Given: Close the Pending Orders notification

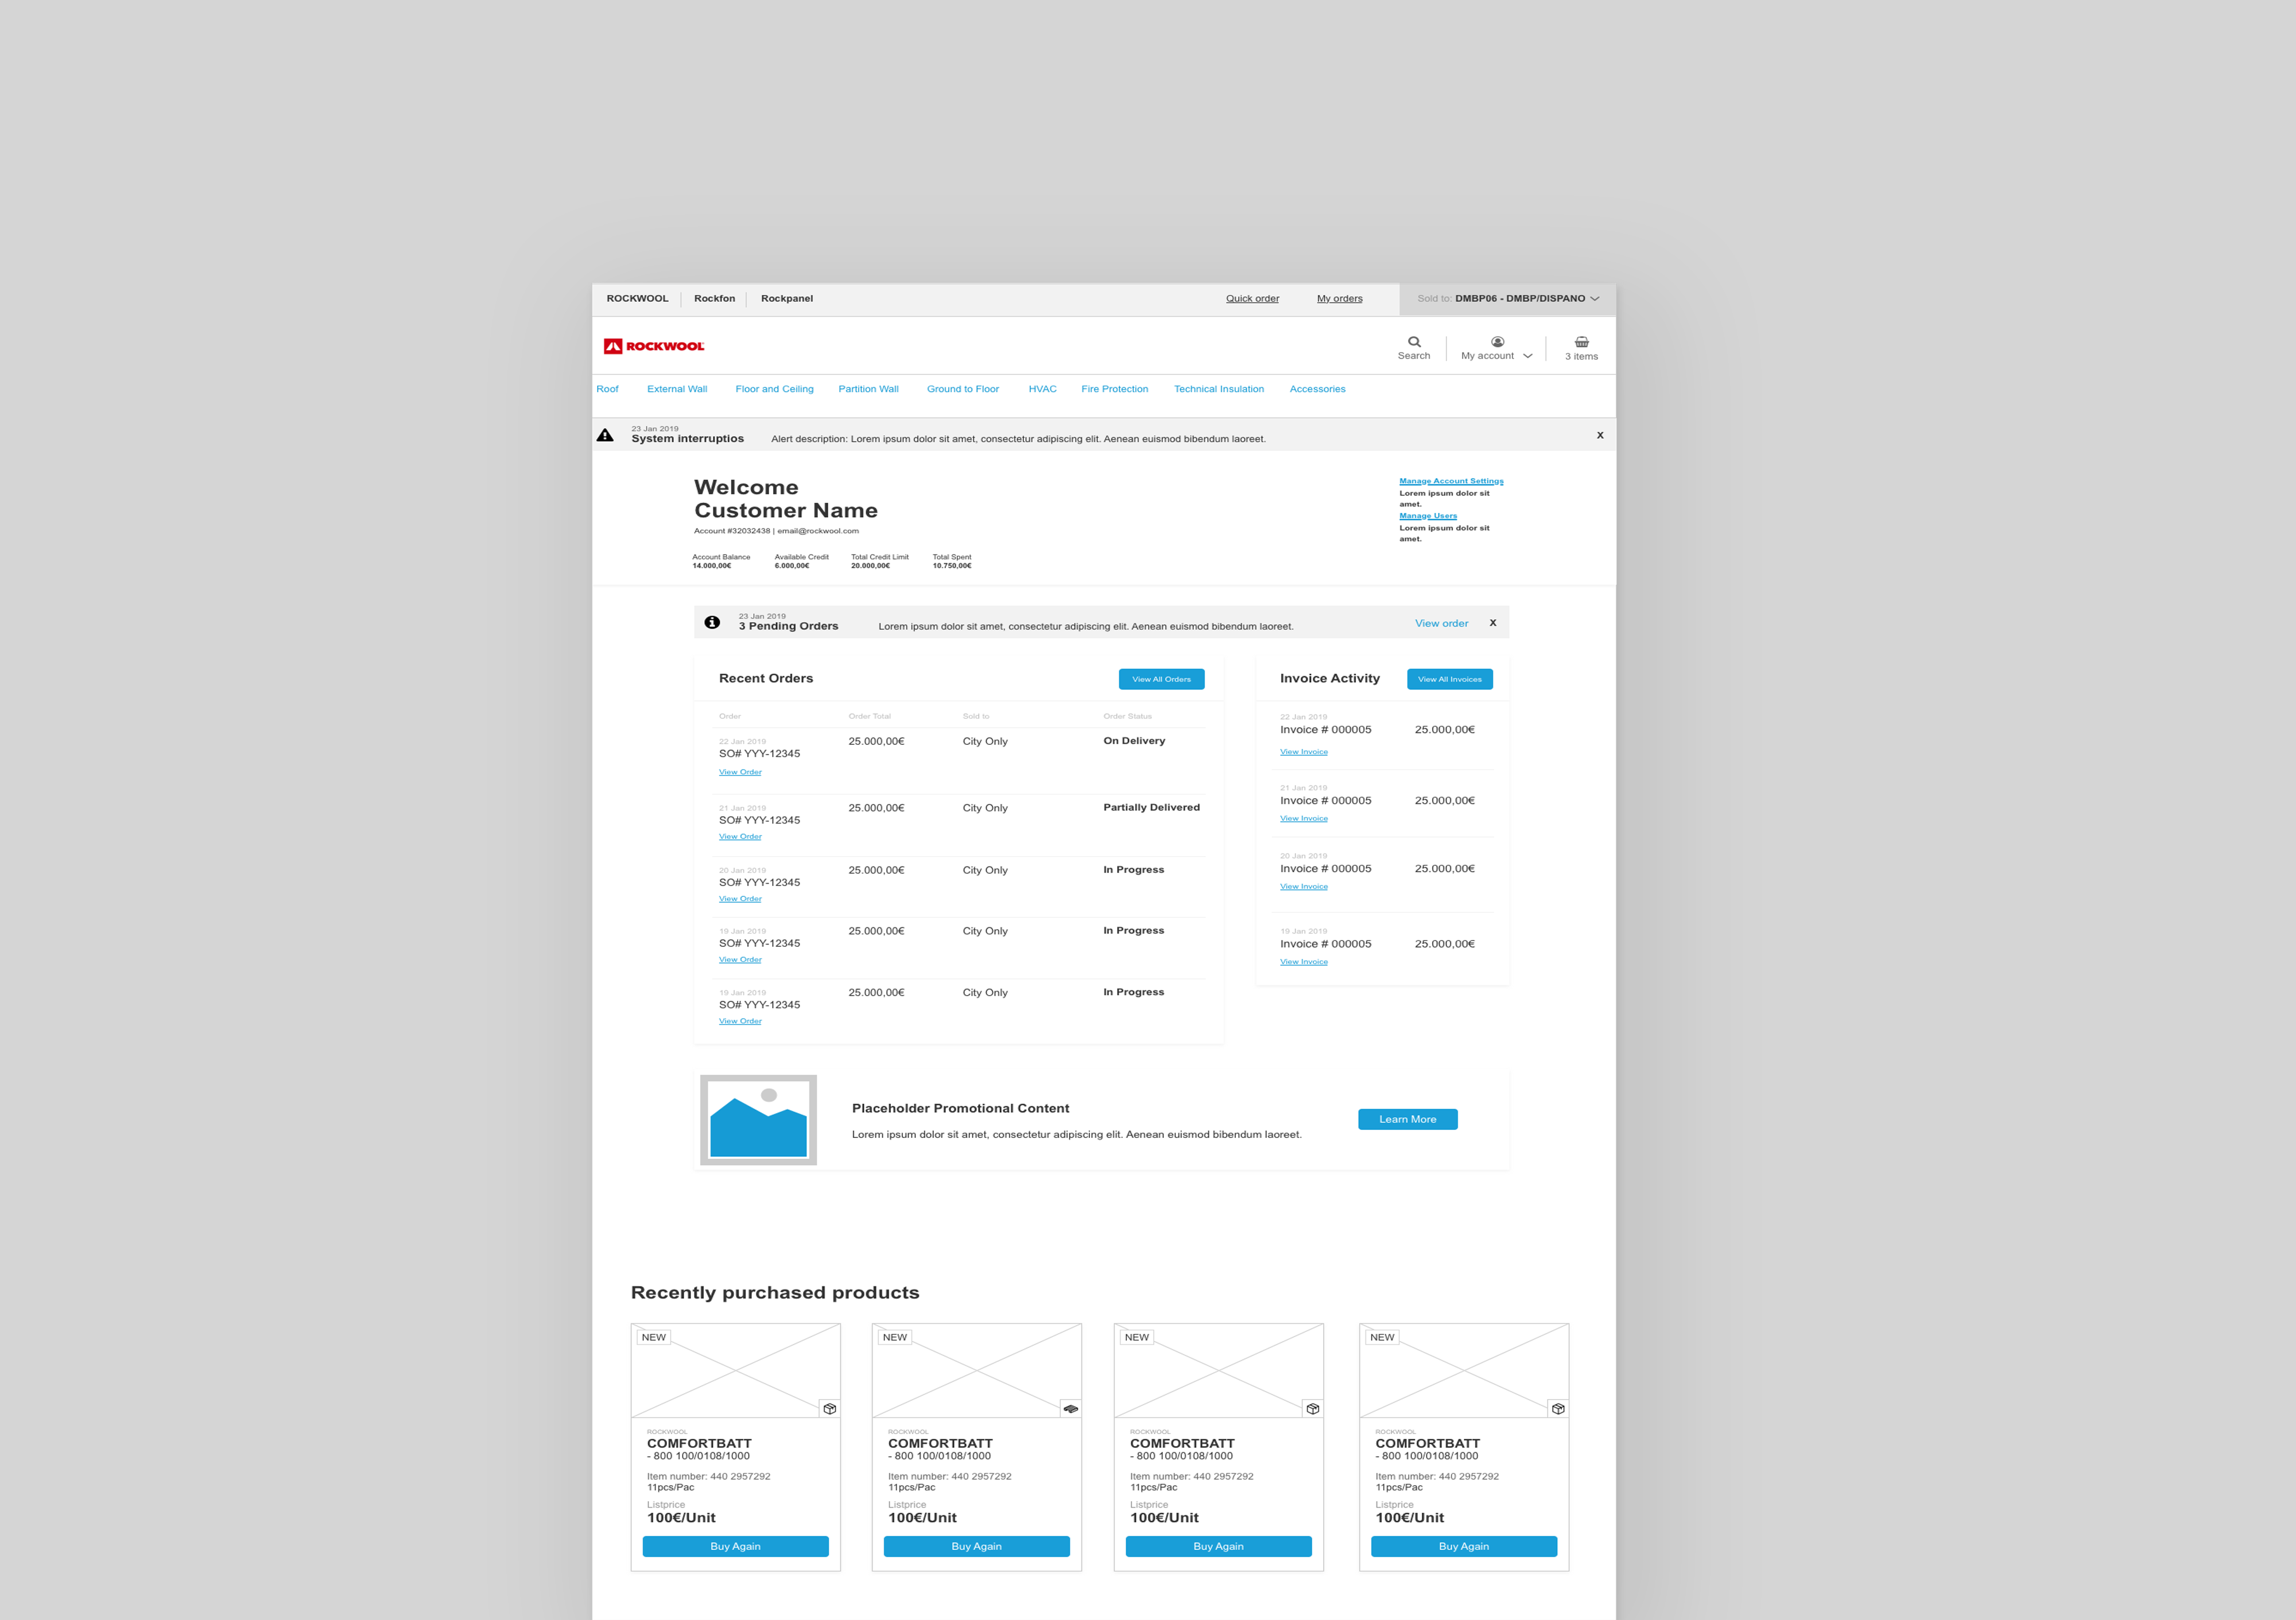Looking at the screenshot, I should point(1493,623).
